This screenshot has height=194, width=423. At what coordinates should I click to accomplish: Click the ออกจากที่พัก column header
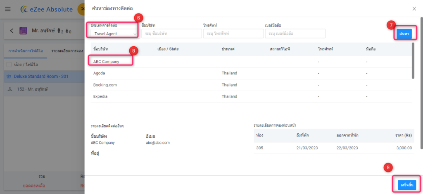[347, 135]
